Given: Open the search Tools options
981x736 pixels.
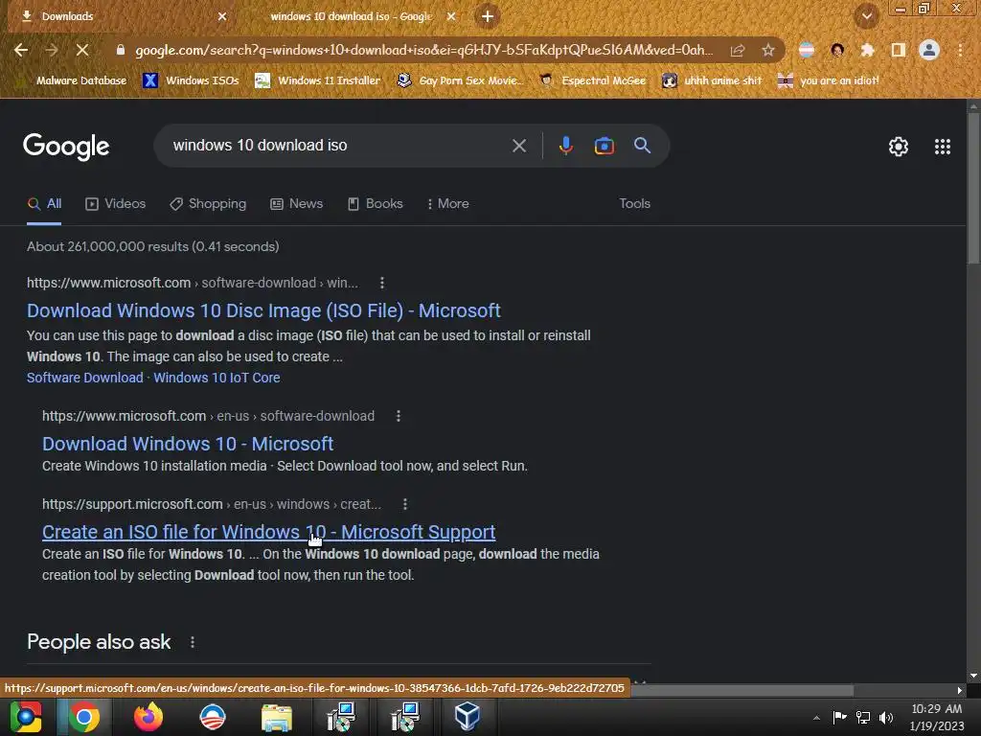Looking at the screenshot, I should (634, 203).
